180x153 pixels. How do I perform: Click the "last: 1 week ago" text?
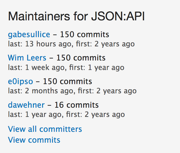[36, 67]
